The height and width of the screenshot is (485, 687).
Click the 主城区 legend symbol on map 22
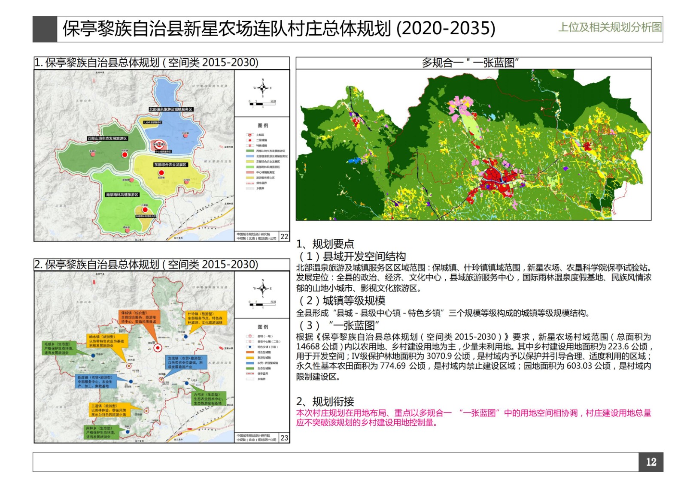tap(250, 135)
